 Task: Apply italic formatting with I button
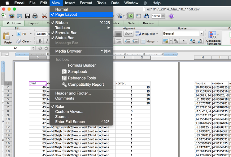47,41
